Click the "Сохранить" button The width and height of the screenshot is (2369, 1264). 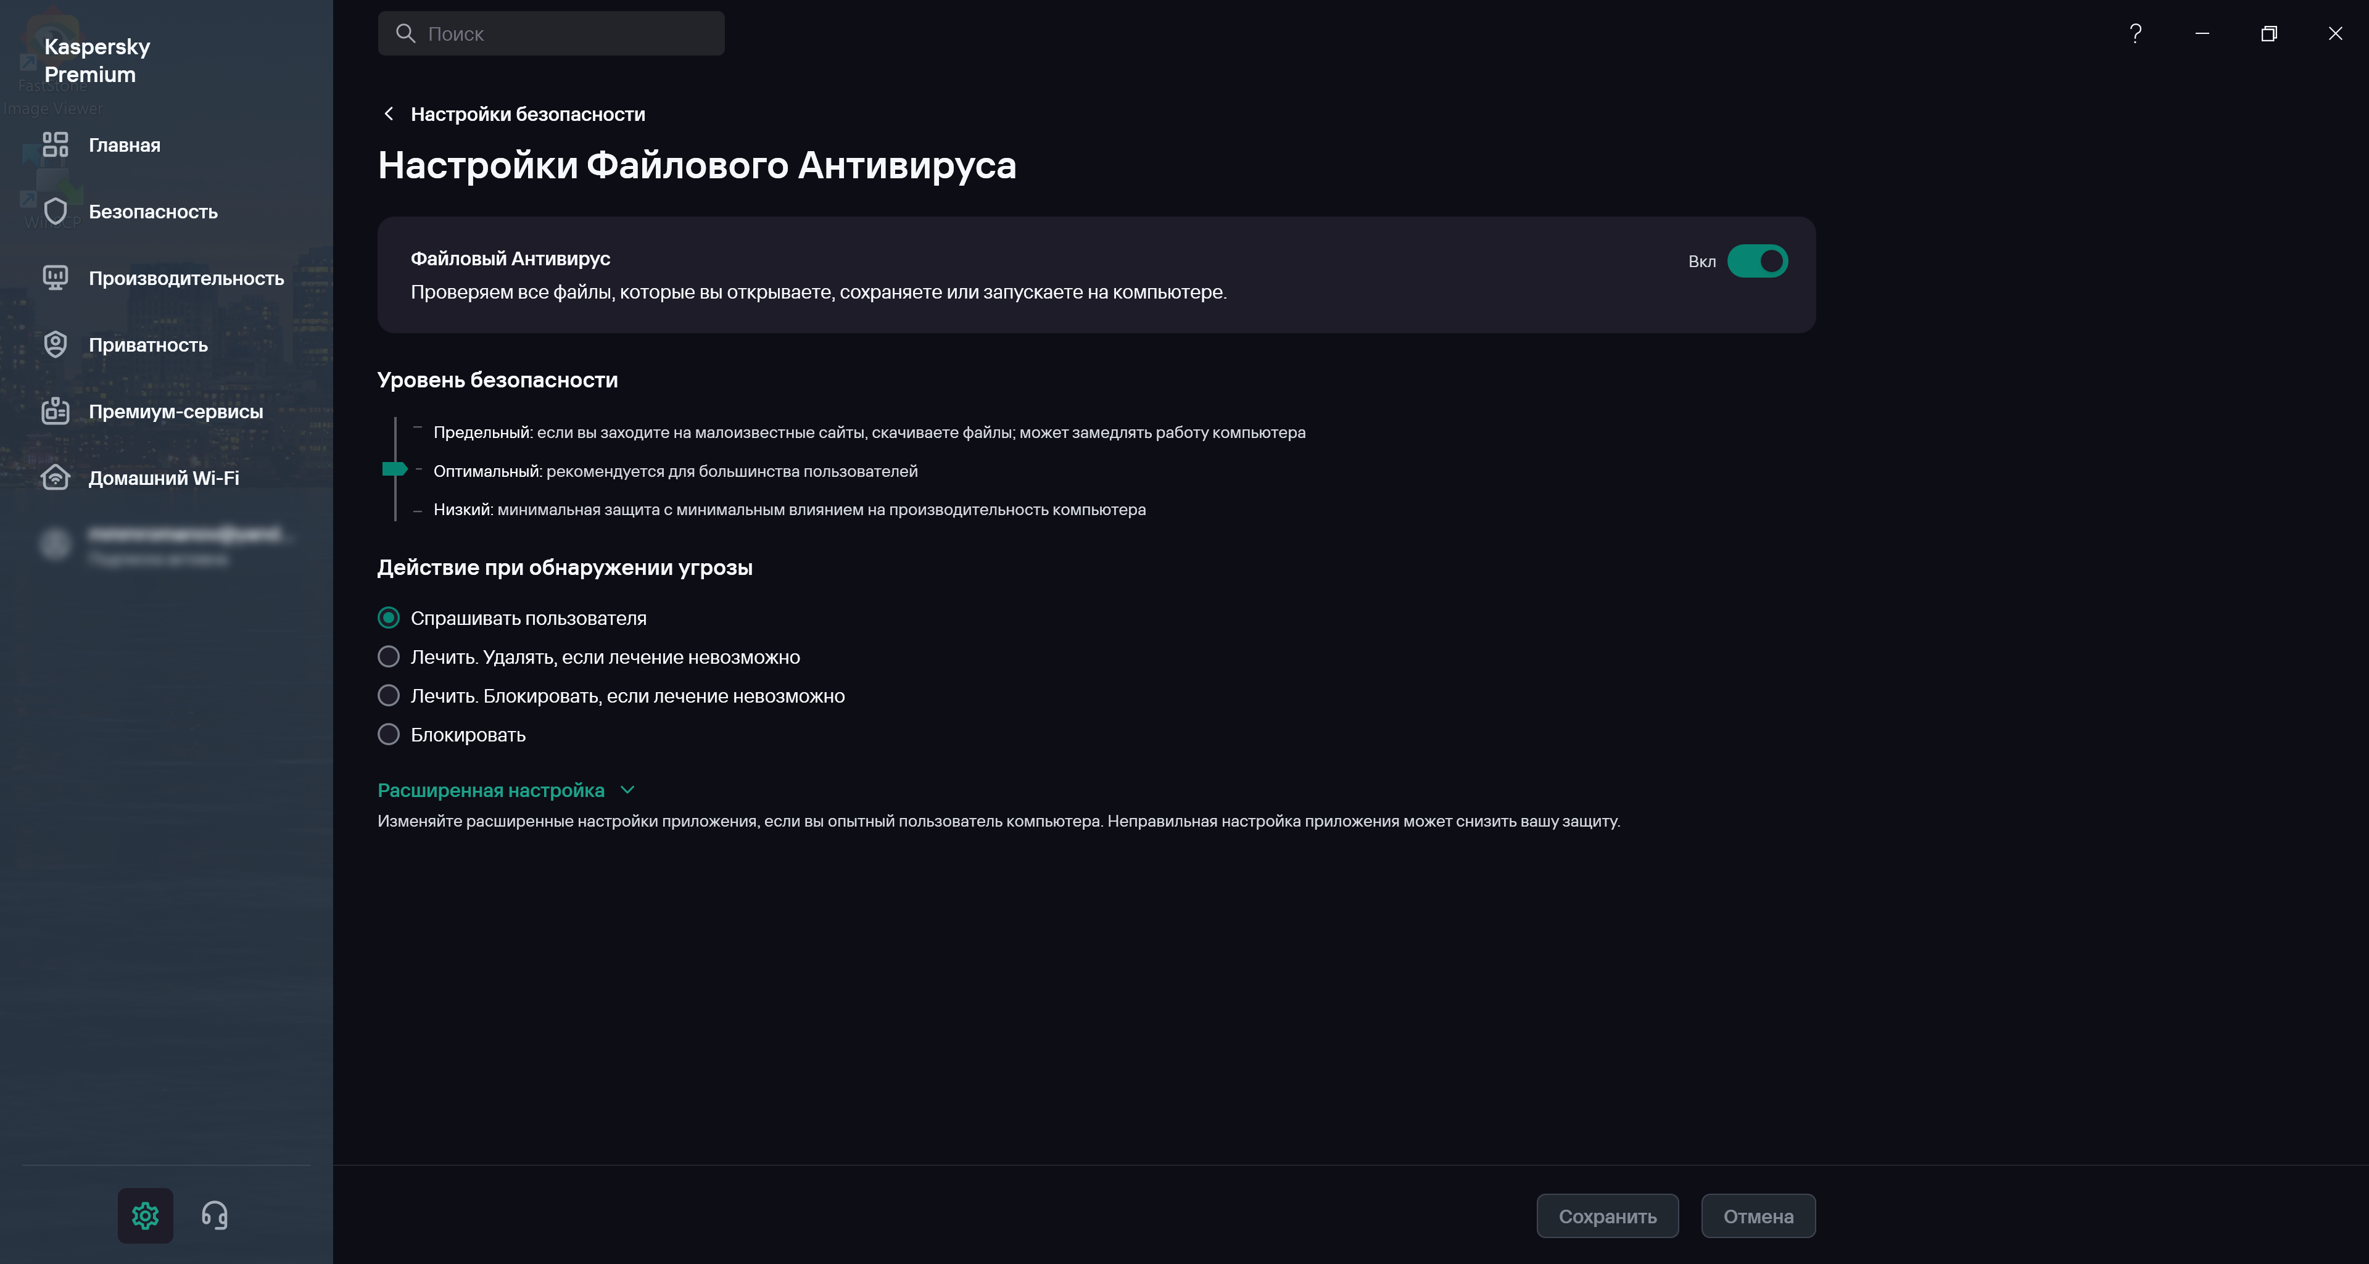pos(1606,1216)
